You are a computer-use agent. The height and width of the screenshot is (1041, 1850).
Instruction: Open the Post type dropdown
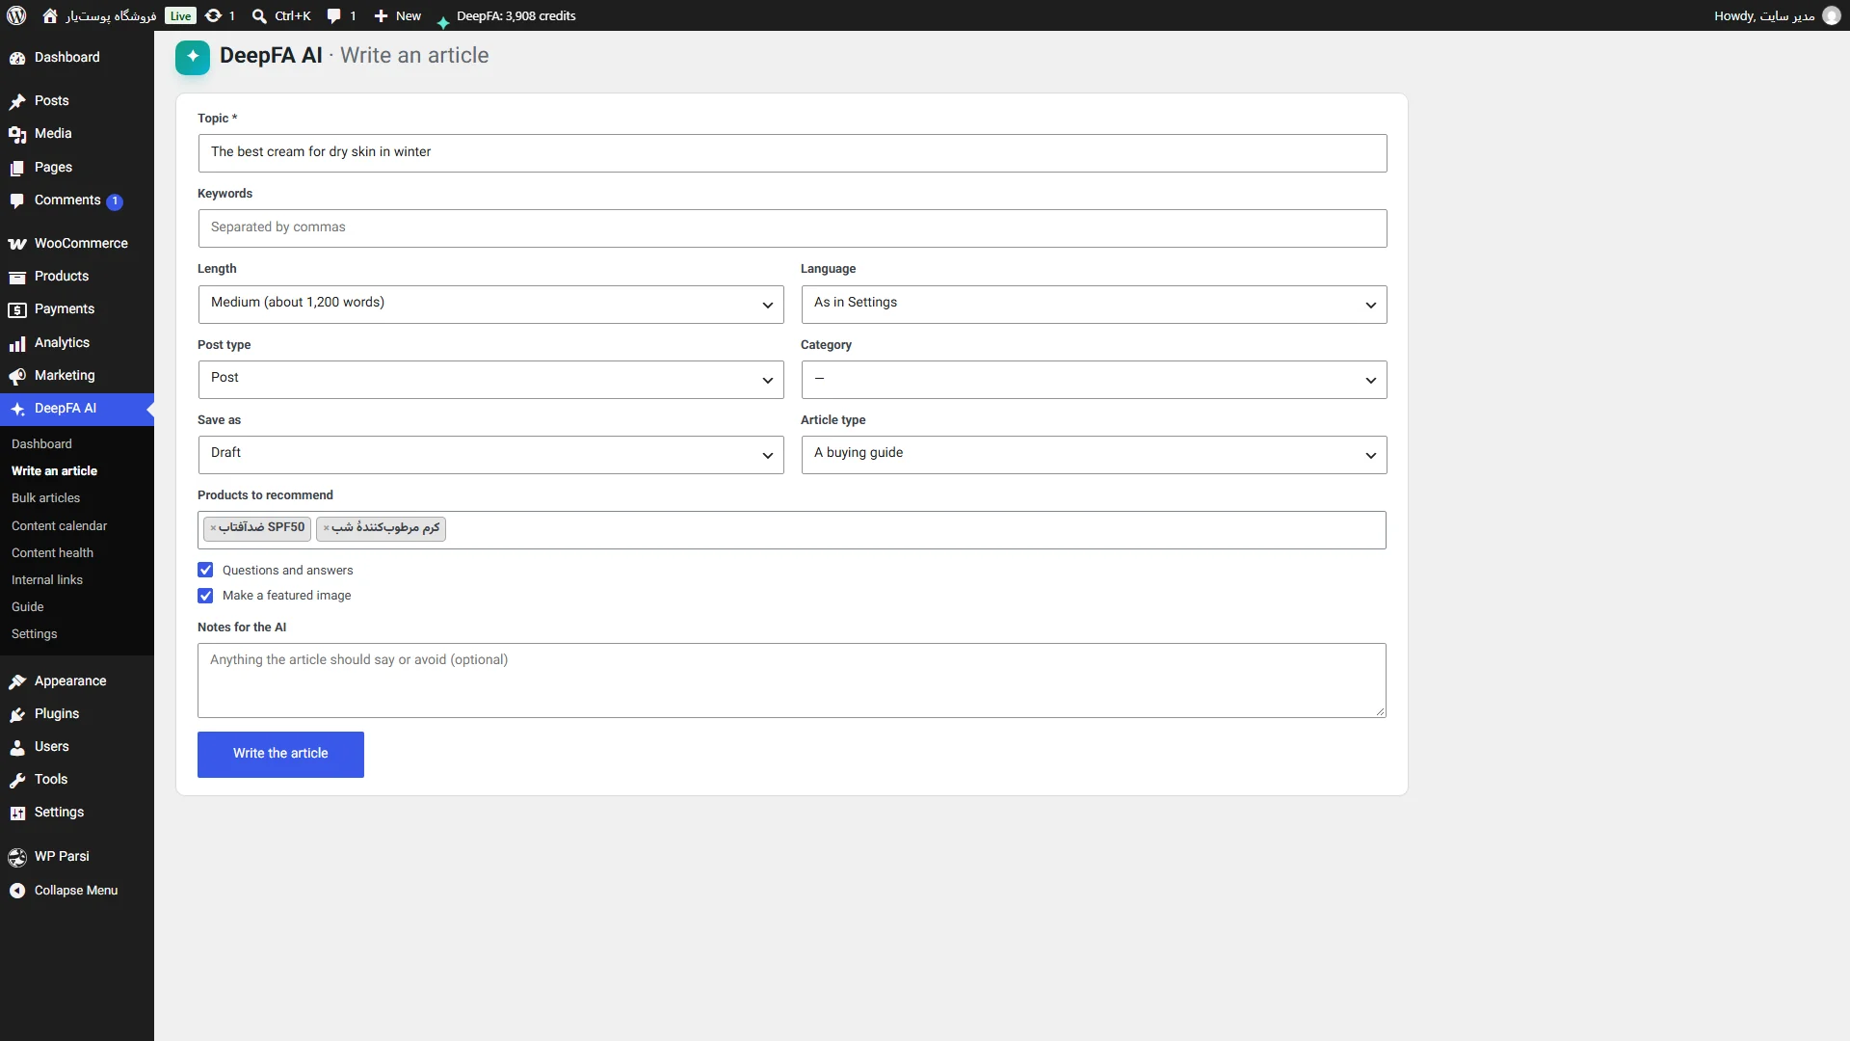coord(490,379)
